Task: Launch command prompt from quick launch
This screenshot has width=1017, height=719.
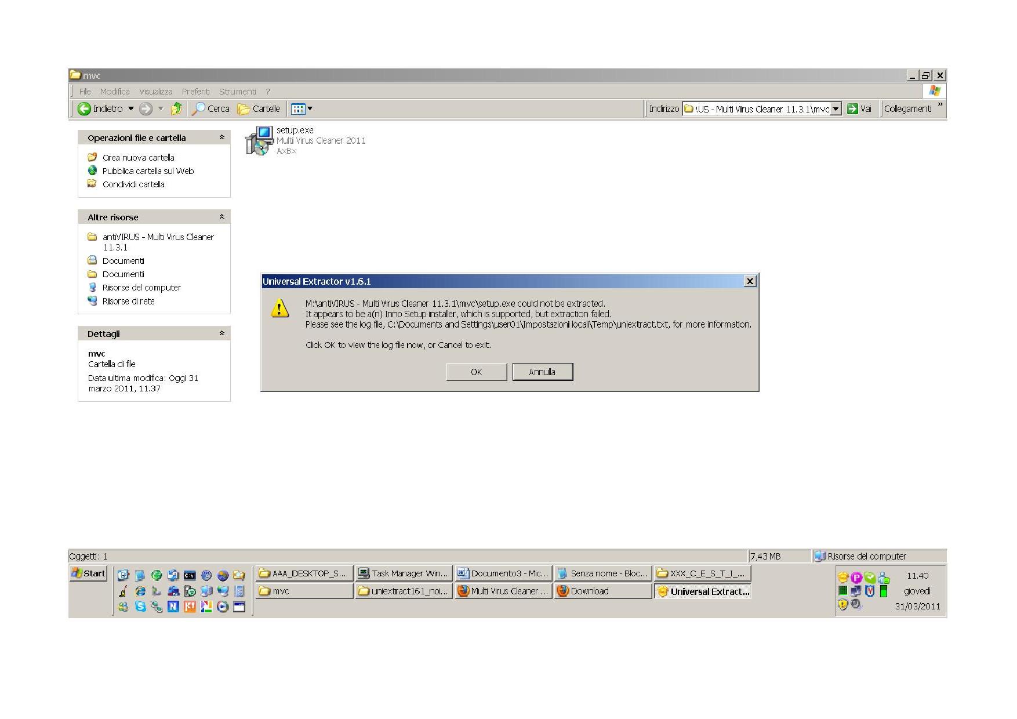Action: click(x=190, y=575)
